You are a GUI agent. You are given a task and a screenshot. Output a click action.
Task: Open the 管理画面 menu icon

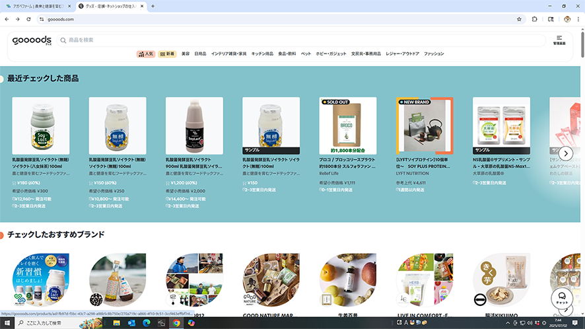coord(559,40)
